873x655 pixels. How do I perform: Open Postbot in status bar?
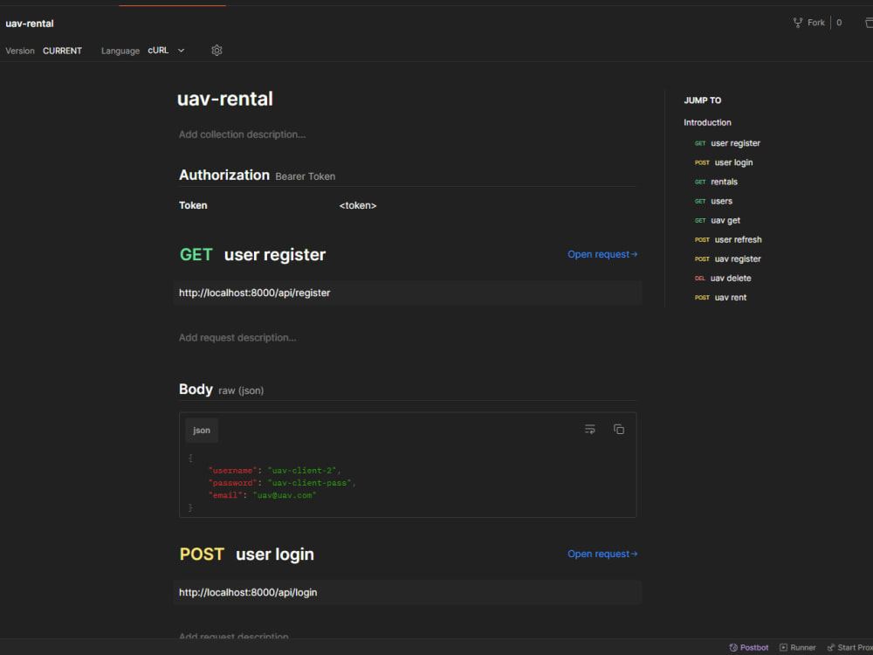tap(749, 647)
